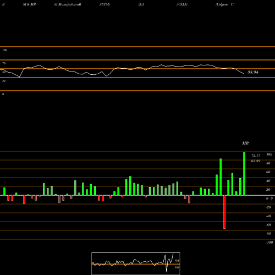The image size is (275, 275).
Task: Click the RSI axis label 70
Action: [x=4, y=63]
